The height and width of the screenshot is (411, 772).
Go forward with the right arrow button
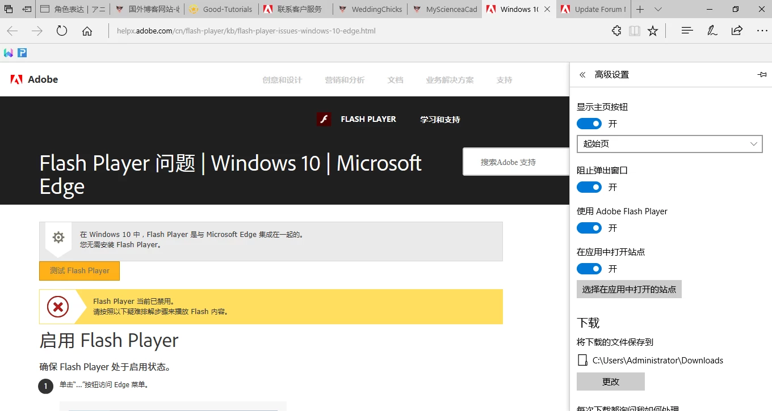(37, 31)
